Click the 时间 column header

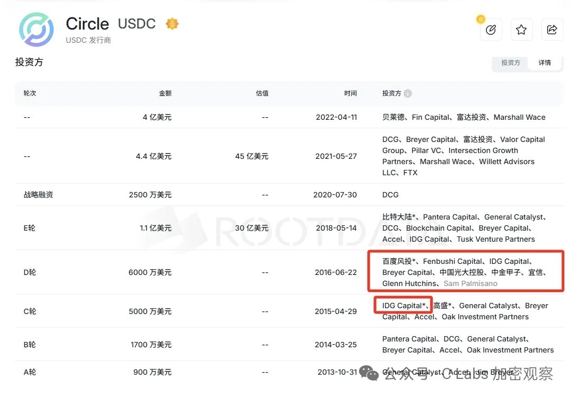[350, 93]
